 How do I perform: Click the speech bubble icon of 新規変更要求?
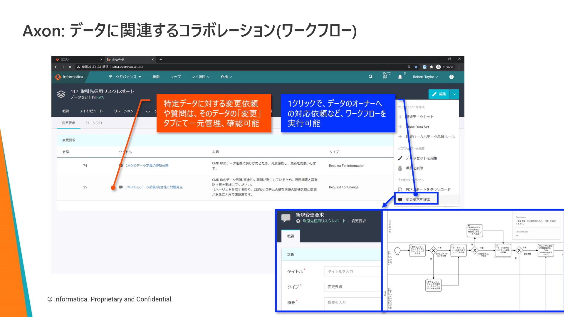(x=286, y=218)
